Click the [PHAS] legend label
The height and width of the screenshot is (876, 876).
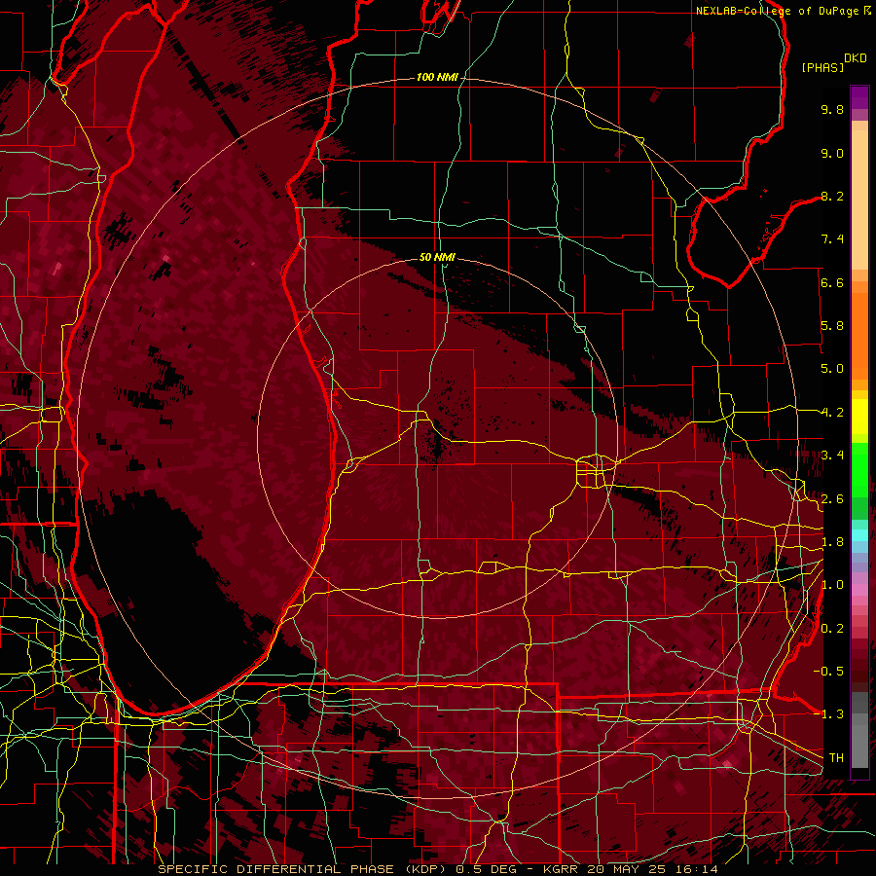(822, 68)
